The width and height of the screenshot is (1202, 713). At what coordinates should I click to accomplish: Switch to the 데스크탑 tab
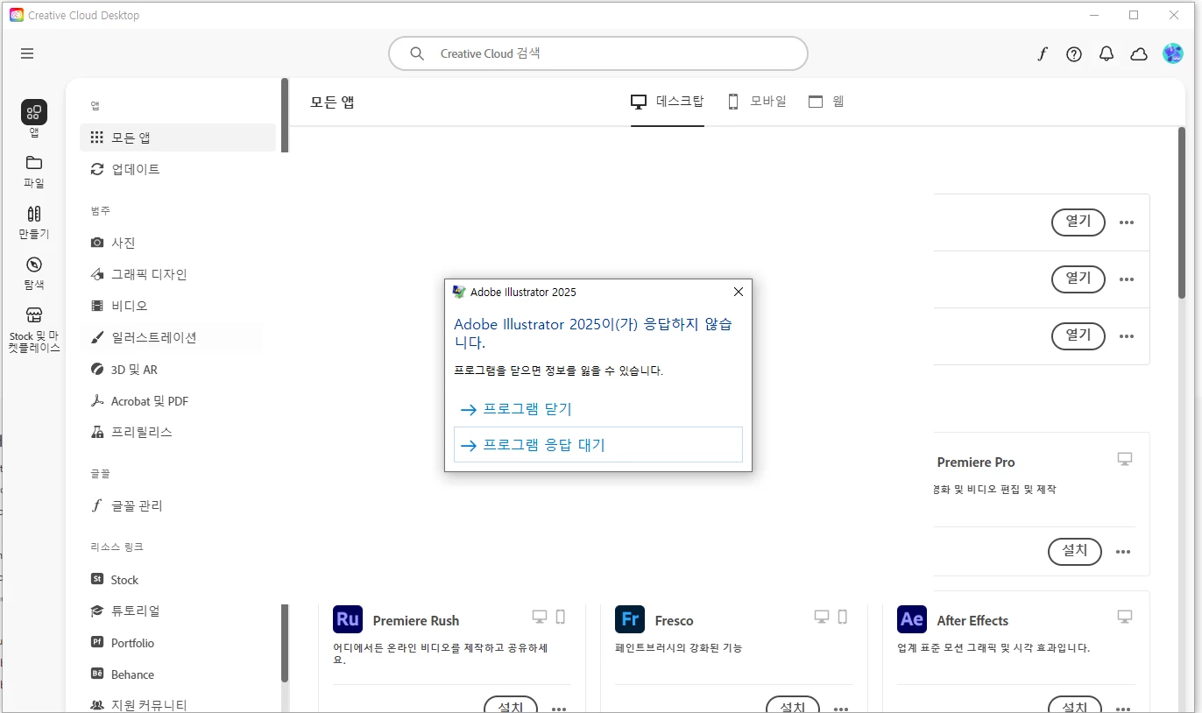coord(668,102)
